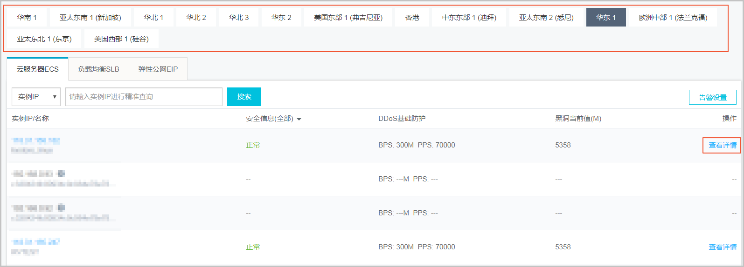Select the 华南 1 region tab
The width and height of the screenshot is (744, 267).
[x=27, y=18]
